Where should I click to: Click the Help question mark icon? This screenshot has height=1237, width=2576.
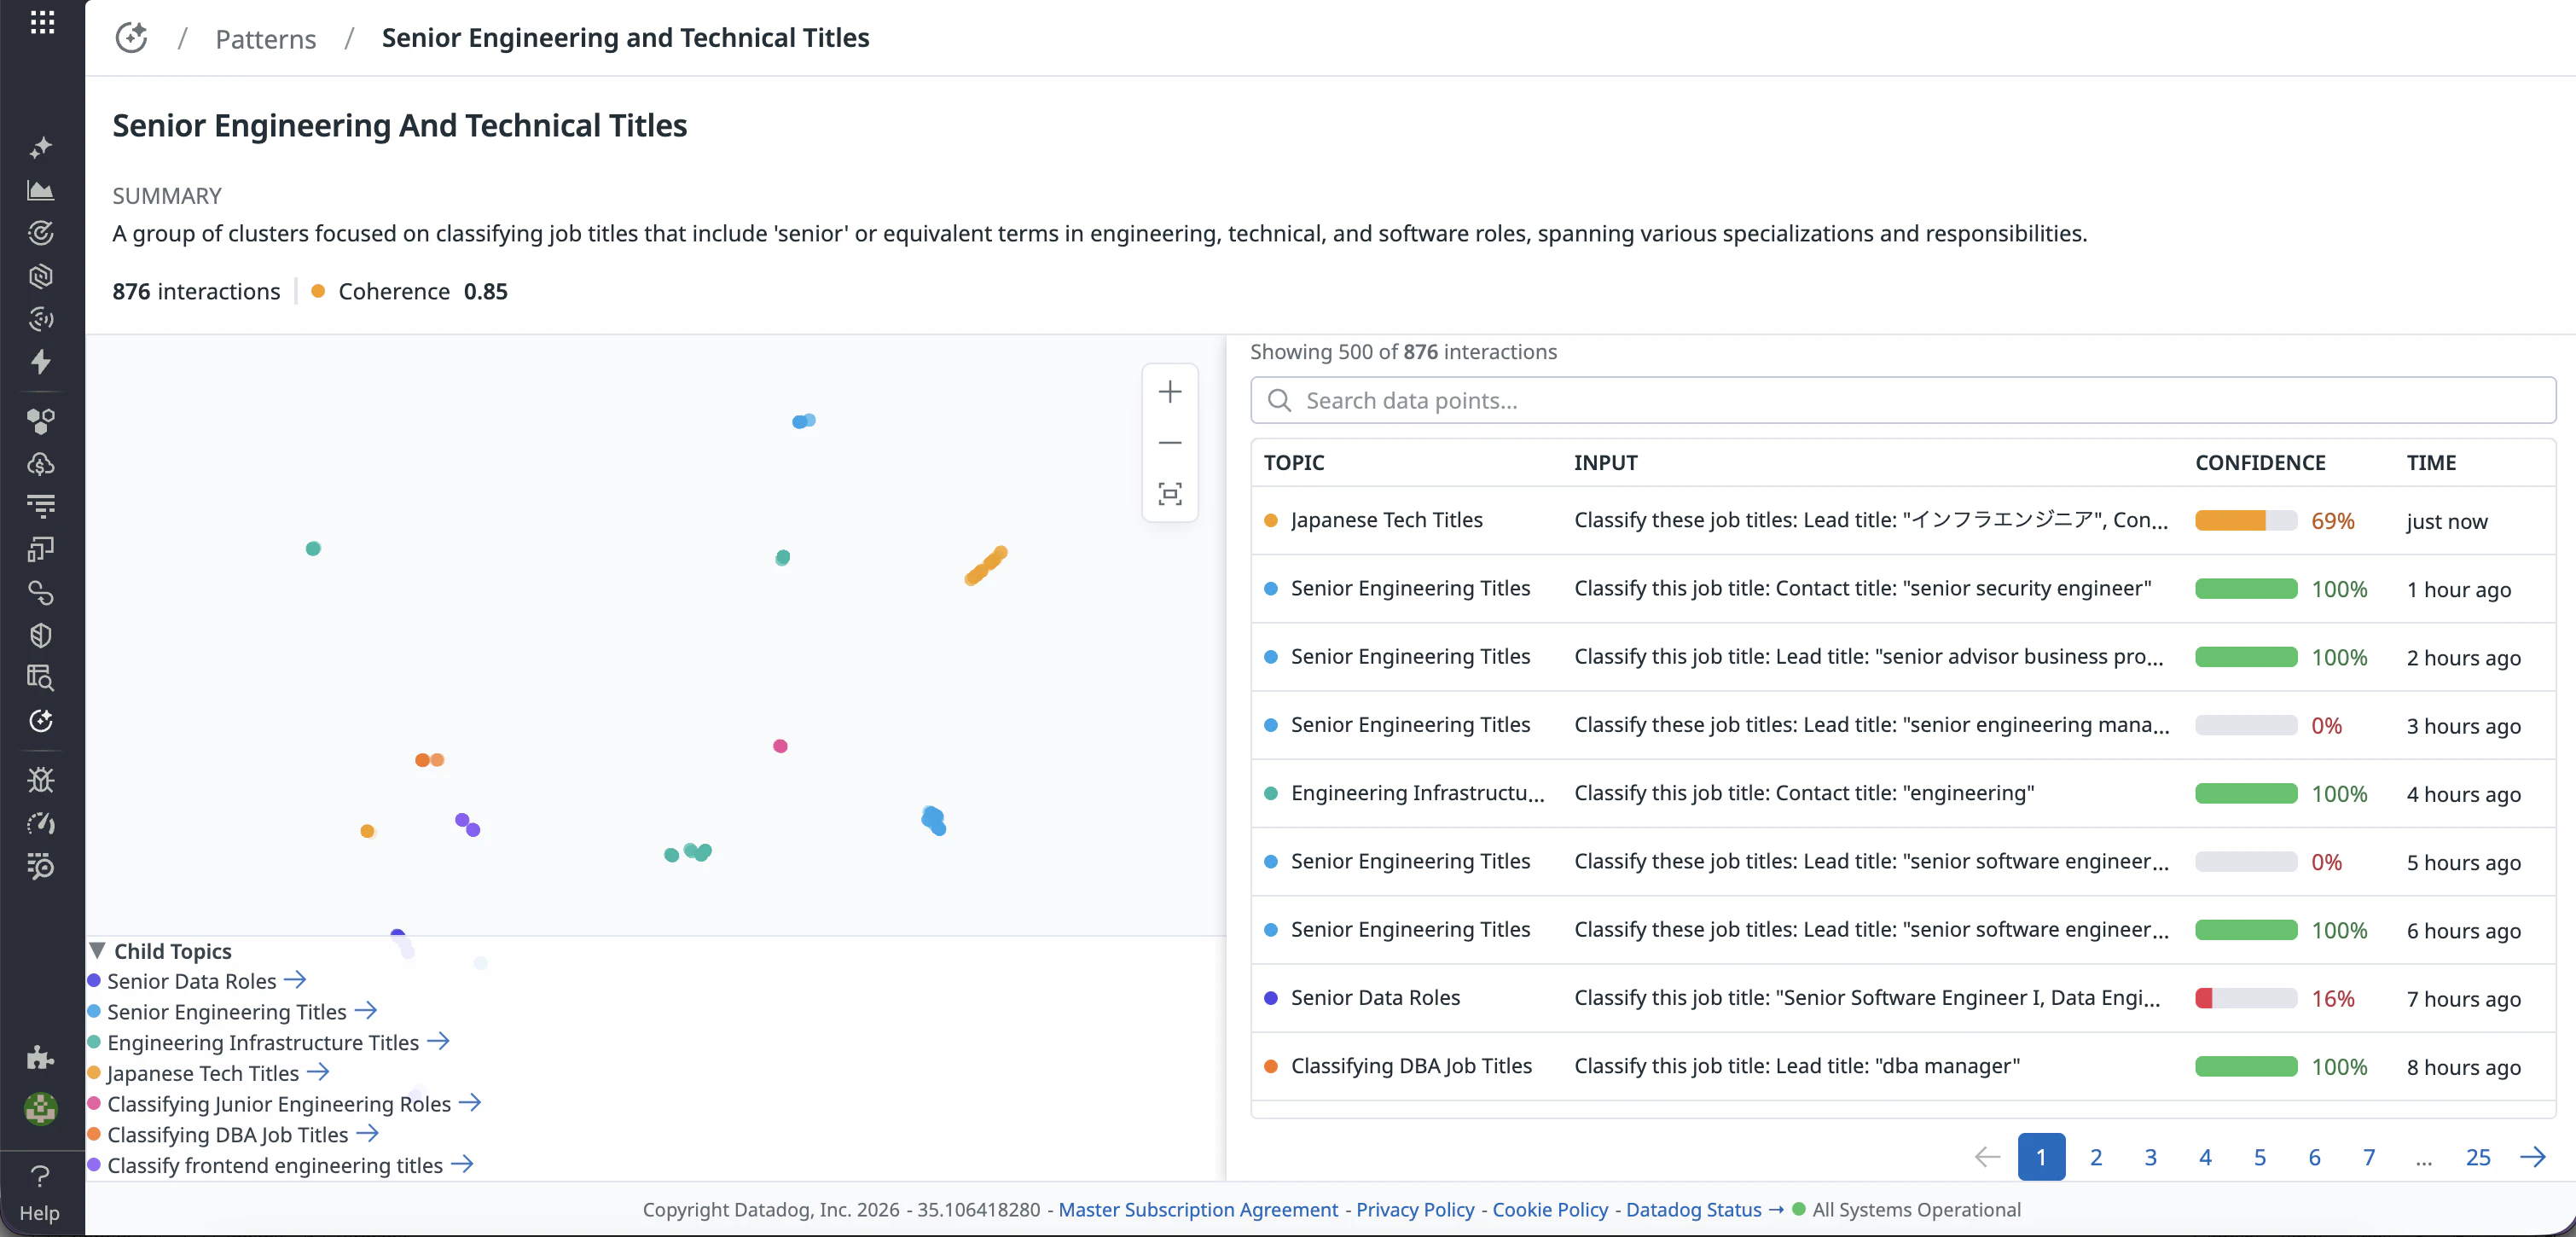pos(40,1176)
